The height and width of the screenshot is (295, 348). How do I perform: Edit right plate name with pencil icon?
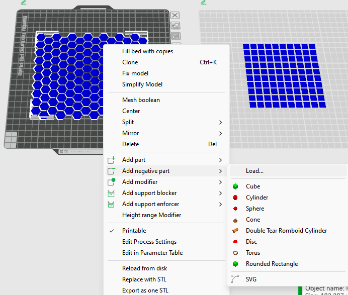(204, 3)
